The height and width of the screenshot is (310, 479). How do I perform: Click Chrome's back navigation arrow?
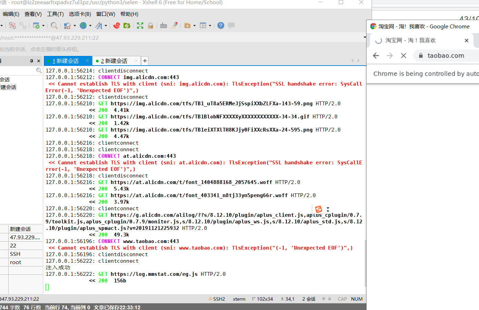[x=376, y=55]
